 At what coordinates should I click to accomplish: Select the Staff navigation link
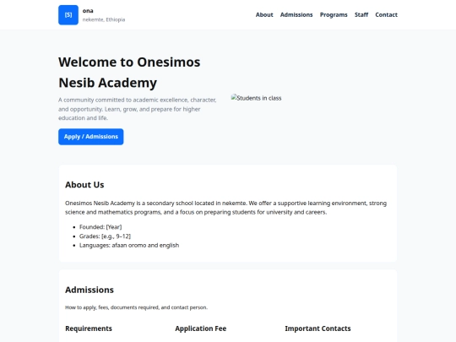coord(361,15)
